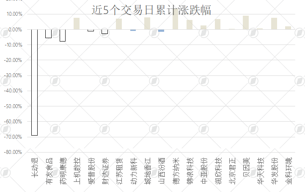Click axis label 上机数控
The width and height of the screenshot is (305, 192).
[x=77, y=171]
